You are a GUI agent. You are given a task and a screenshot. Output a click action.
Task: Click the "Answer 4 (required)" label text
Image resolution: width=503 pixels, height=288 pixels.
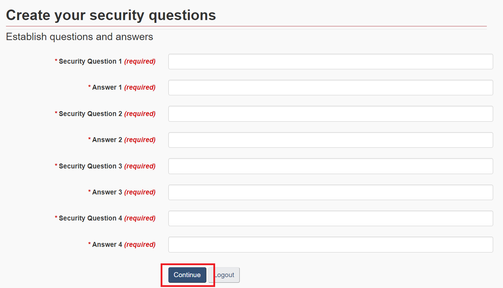(x=122, y=245)
